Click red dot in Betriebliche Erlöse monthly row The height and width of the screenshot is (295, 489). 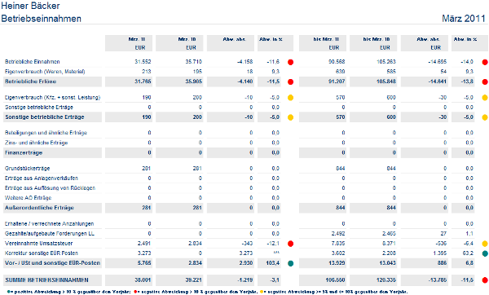[x=290, y=81]
